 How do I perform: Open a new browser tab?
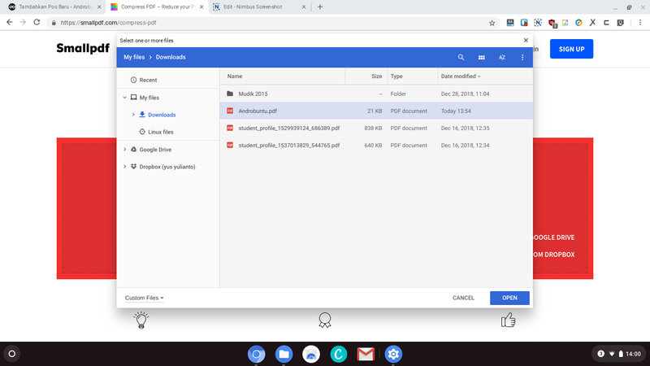tap(320, 7)
